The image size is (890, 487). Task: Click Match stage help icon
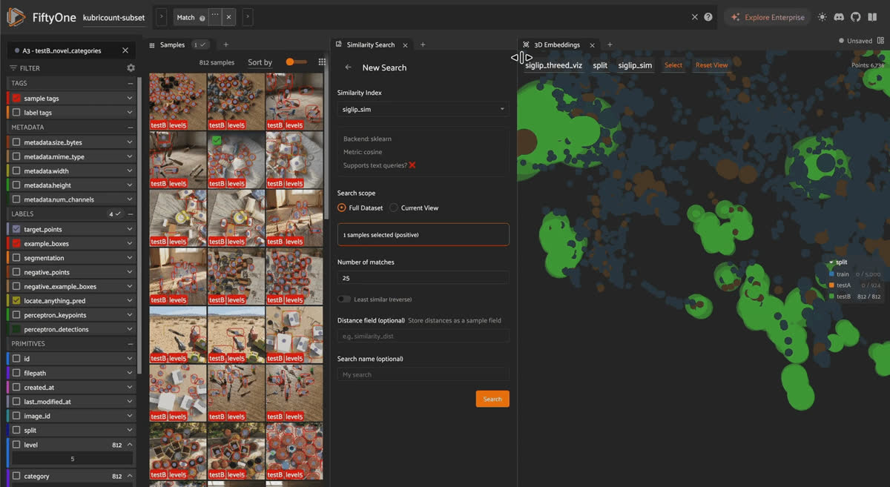click(202, 18)
